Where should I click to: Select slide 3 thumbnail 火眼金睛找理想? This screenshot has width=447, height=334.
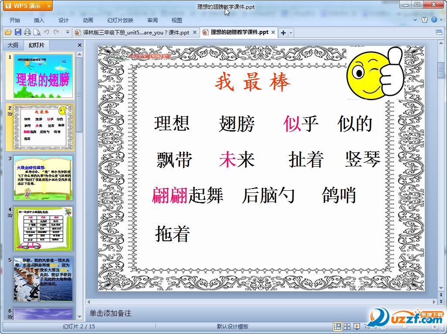click(x=43, y=178)
